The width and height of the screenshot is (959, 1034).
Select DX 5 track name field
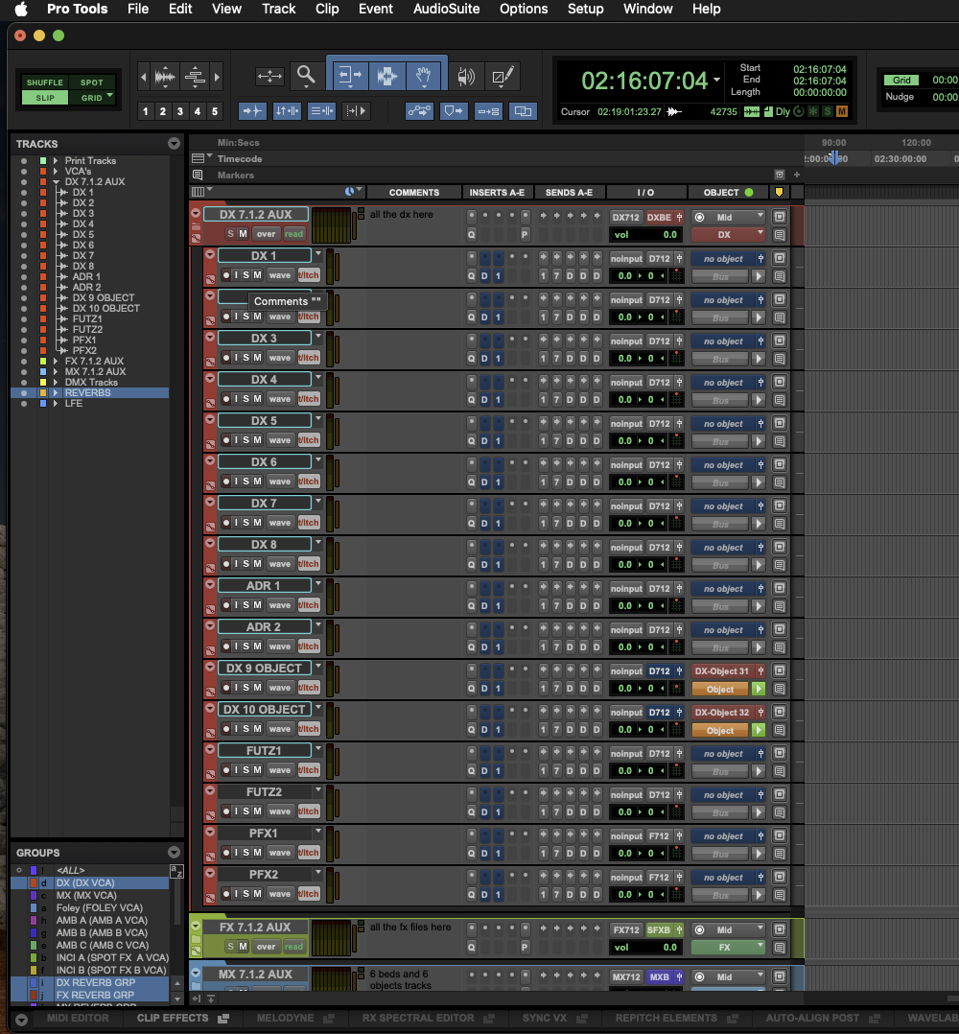click(x=264, y=420)
